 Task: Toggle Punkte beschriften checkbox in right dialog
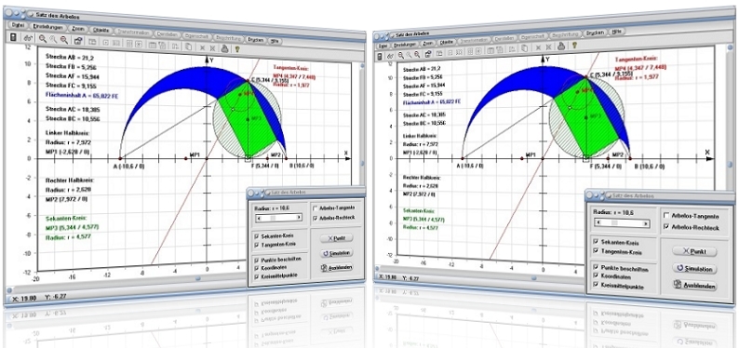pos(596,266)
